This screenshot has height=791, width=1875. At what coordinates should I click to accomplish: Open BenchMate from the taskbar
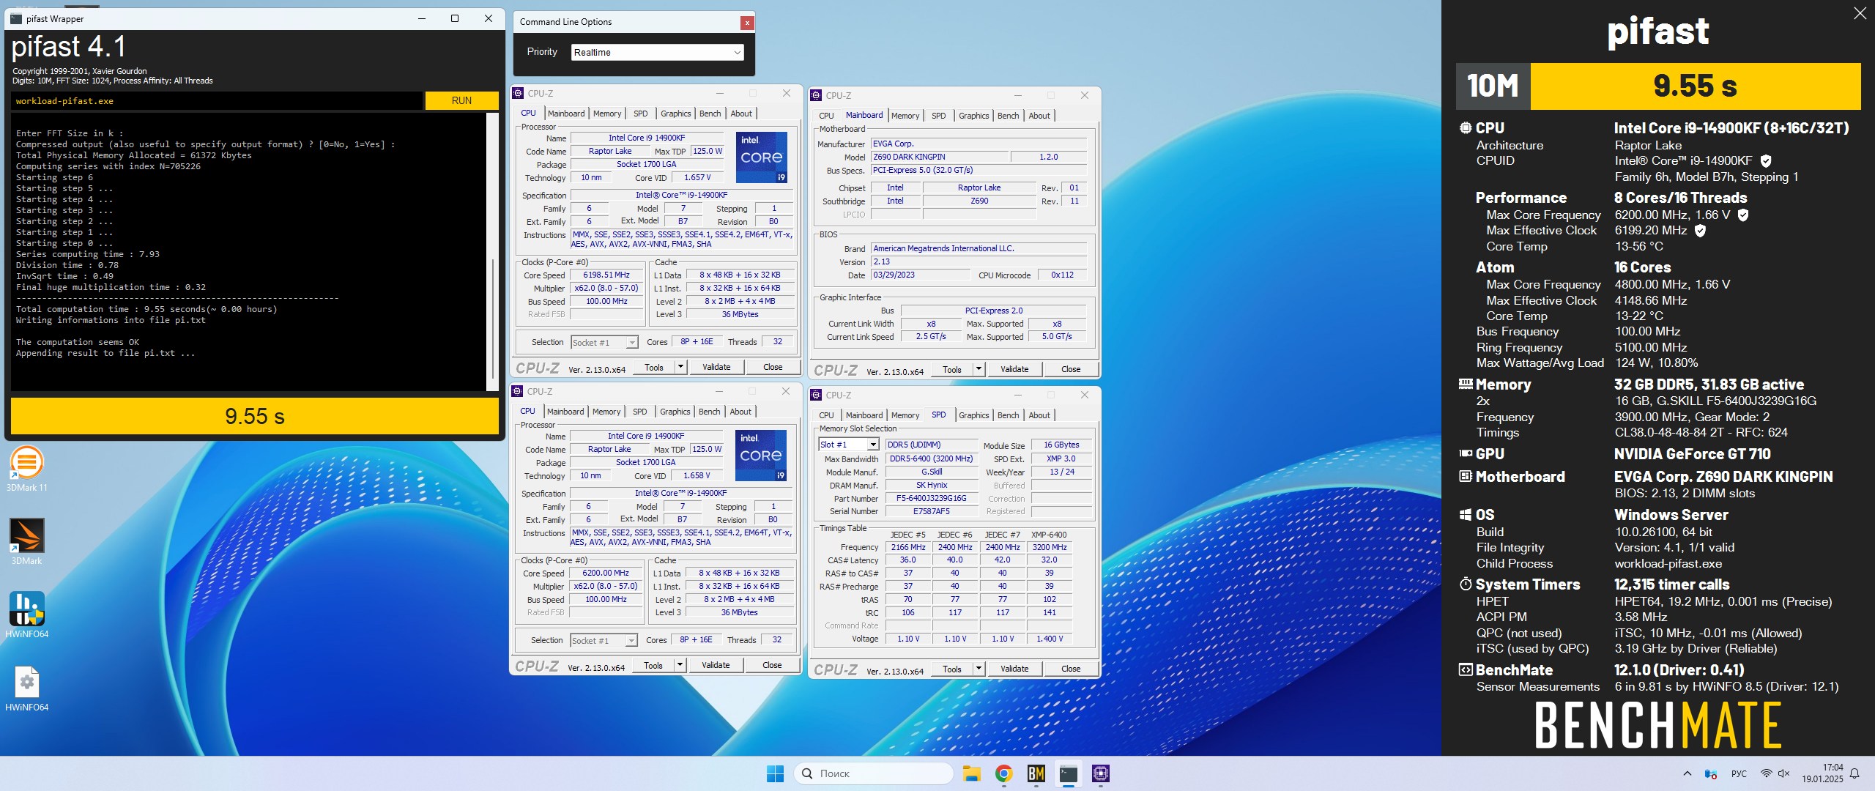pyautogui.click(x=1036, y=773)
